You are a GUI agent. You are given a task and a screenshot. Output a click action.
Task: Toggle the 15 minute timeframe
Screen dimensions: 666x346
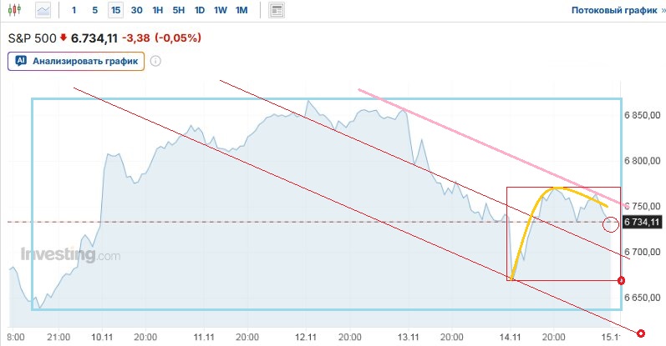114,11
